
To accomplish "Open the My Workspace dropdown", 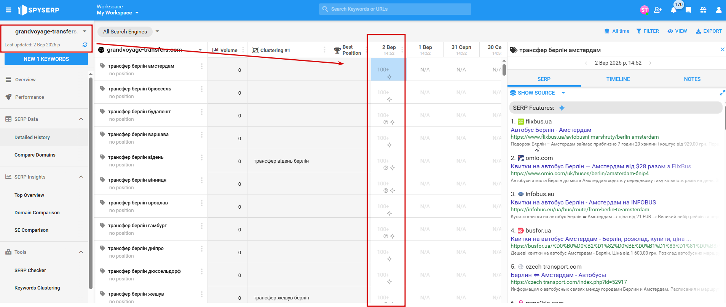I will coord(118,13).
